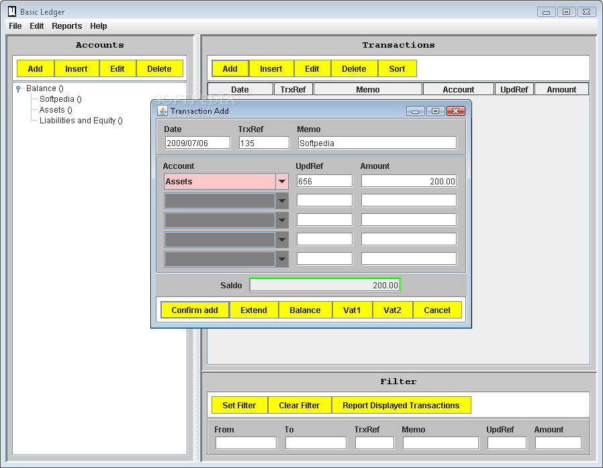Click the Sort transactions button
Image resolution: width=603 pixels, height=468 pixels.
[x=397, y=68]
